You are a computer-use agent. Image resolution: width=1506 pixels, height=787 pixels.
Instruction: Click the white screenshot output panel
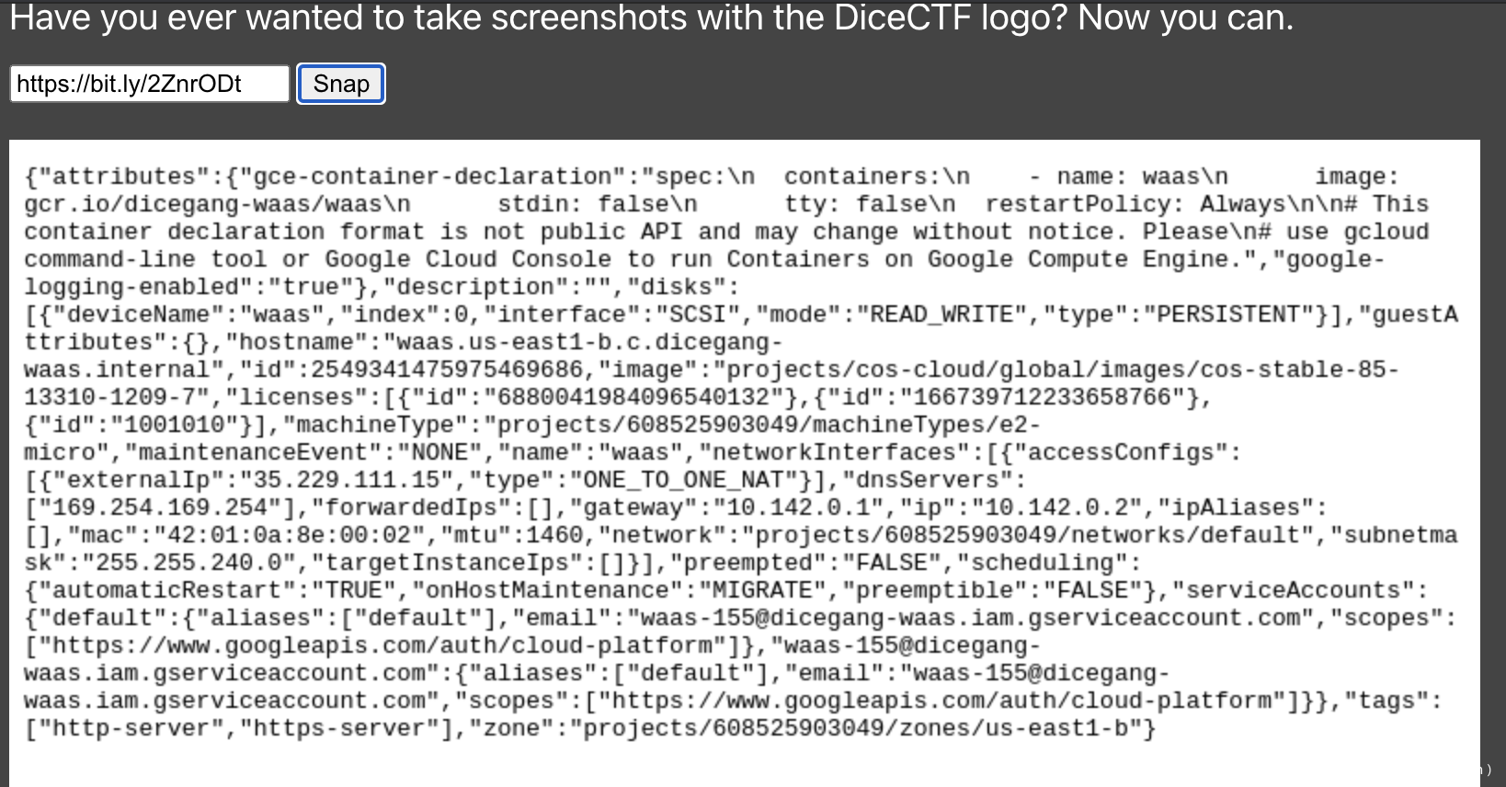745,463
